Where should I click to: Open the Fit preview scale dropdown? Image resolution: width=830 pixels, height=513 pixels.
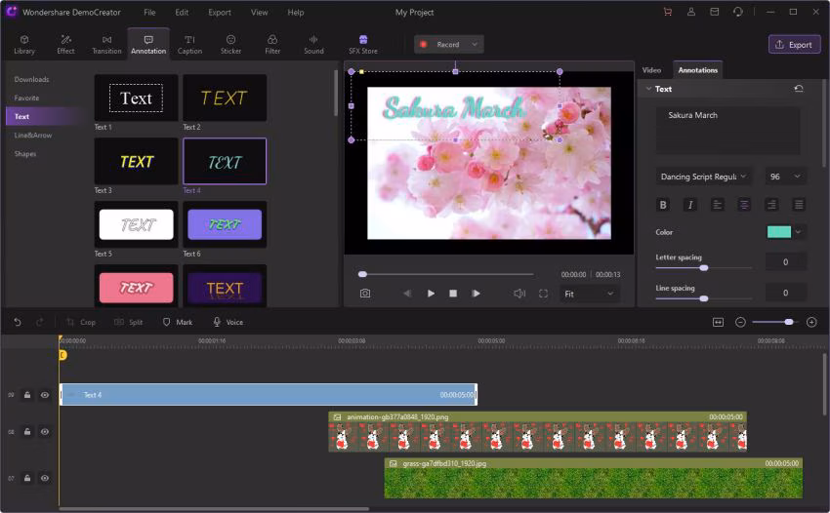pyautogui.click(x=590, y=294)
